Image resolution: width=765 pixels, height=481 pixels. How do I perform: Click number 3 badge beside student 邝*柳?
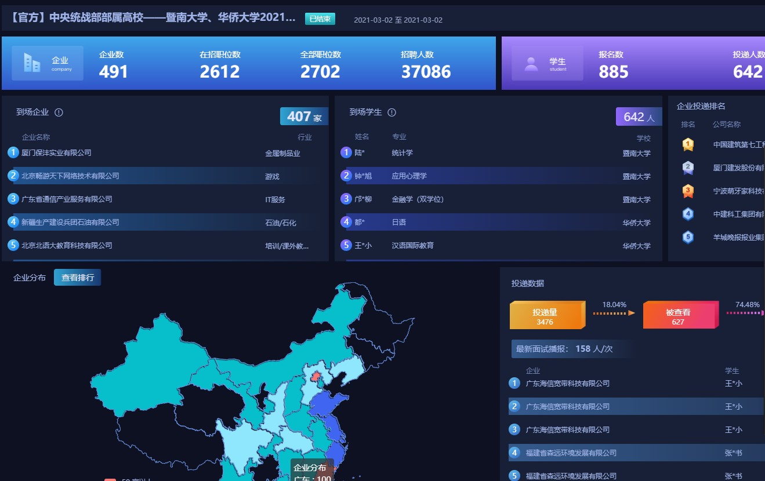click(x=346, y=199)
